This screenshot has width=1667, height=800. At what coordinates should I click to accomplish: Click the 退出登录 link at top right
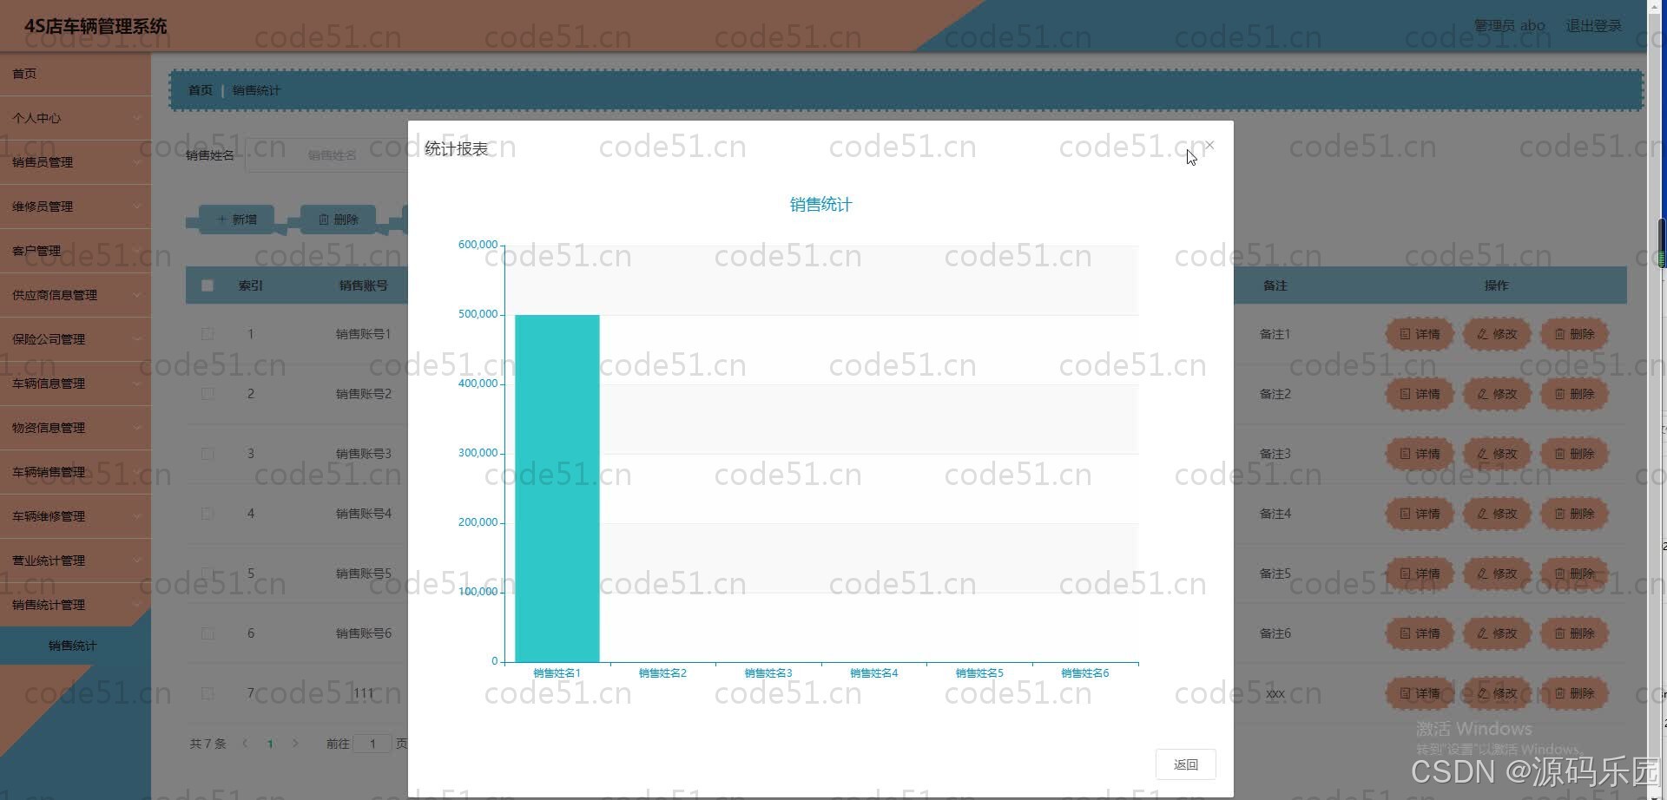(x=1593, y=25)
